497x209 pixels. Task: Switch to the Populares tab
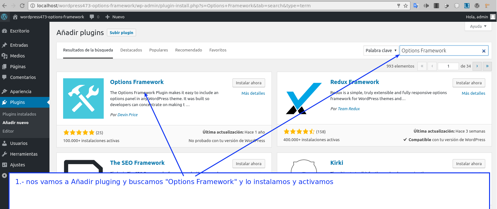[159, 50]
